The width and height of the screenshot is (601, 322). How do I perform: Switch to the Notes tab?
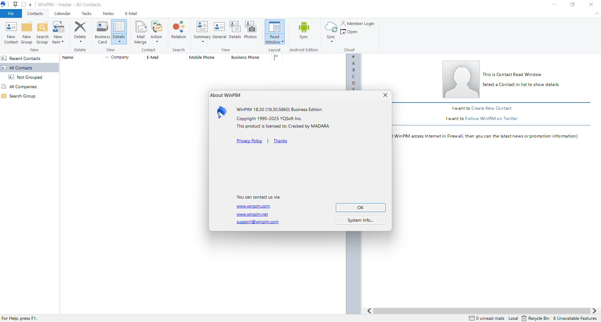click(x=108, y=13)
